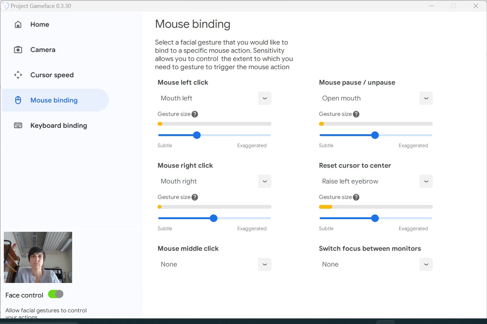Click the Home icon in sidebar
Image resolution: width=487 pixels, height=324 pixels.
pos(18,25)
